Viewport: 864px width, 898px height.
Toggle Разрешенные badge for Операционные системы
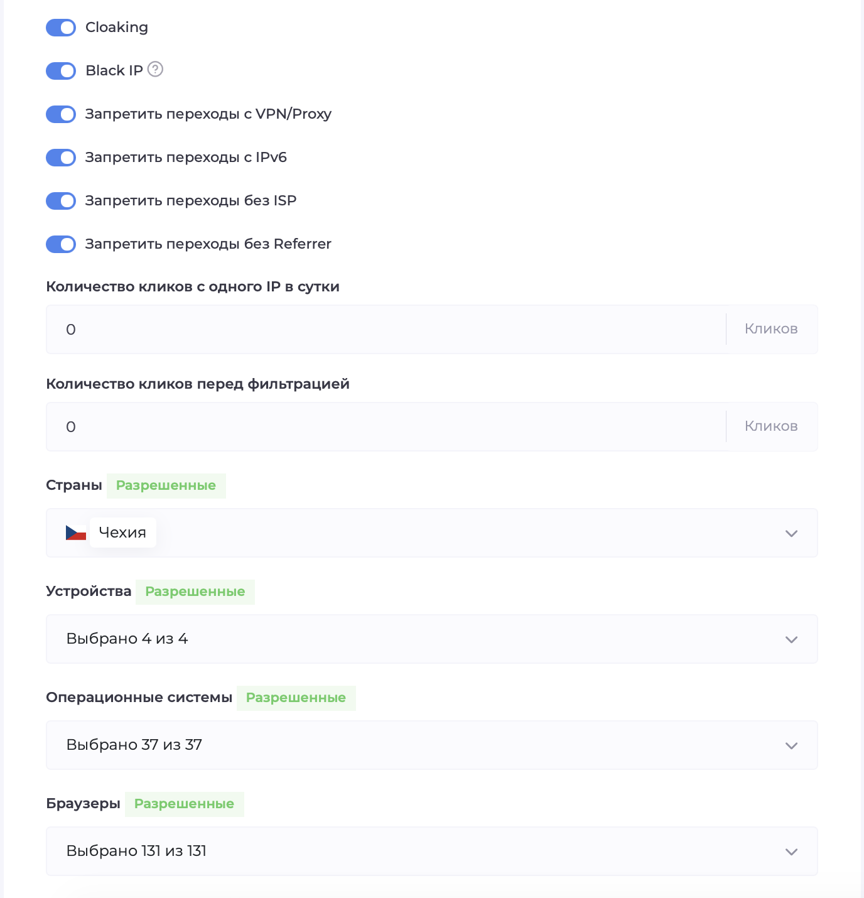pos(296,698)
